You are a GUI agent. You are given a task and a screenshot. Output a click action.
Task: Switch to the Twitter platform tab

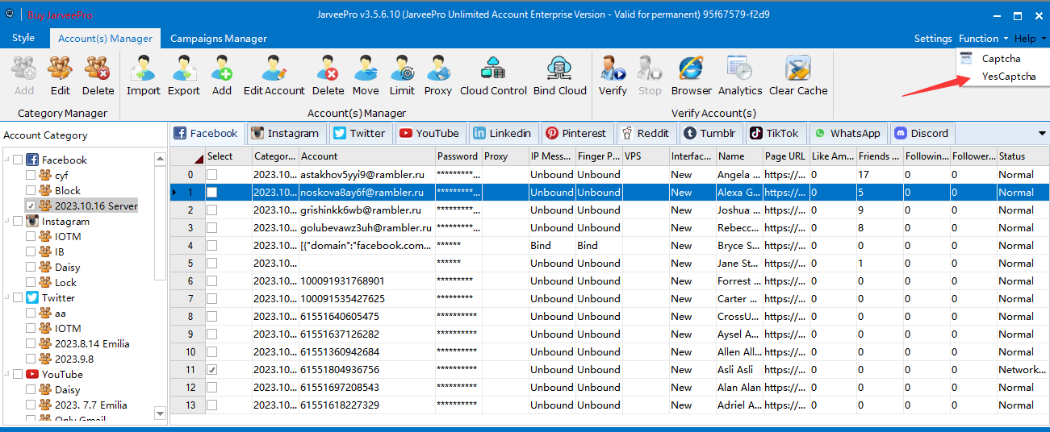[359, 133]
